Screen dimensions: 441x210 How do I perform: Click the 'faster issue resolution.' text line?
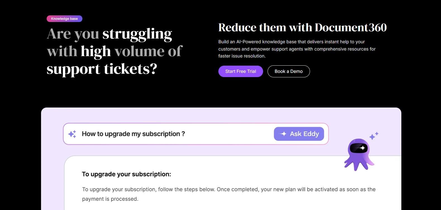(x=242, y=56)
